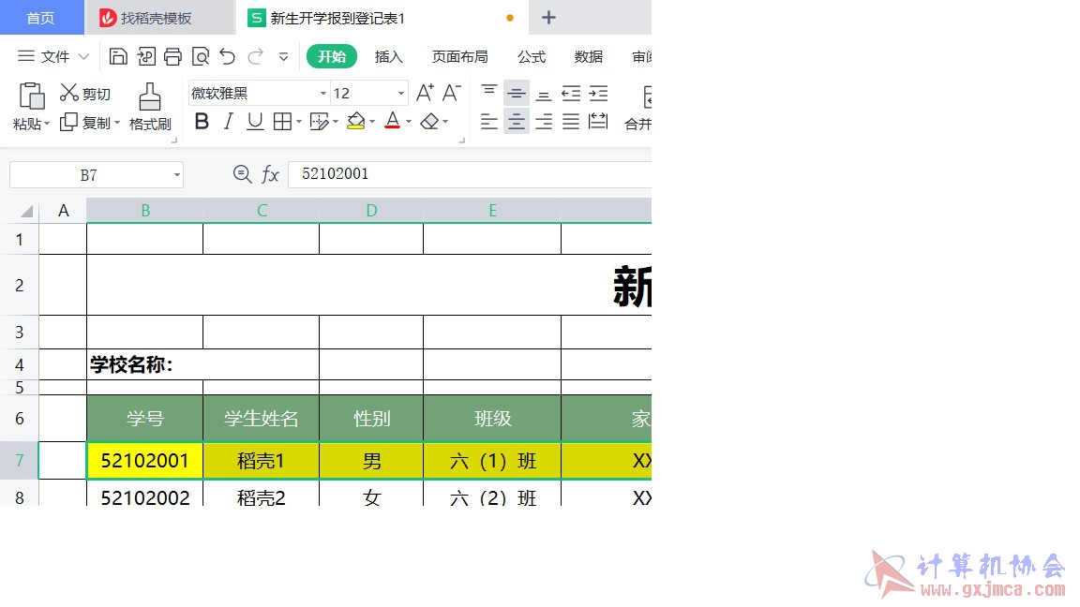
Task: Open the cell style/draw border dropdown
Action: click(x=336, y=122)
